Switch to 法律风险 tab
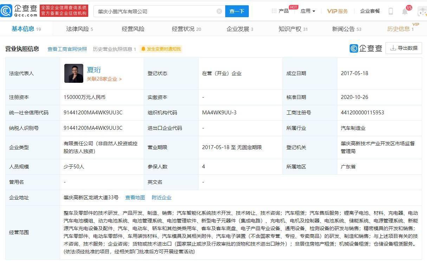Image resolution: width=427 pixels, height=261 pixels. [x=79, y=29]
